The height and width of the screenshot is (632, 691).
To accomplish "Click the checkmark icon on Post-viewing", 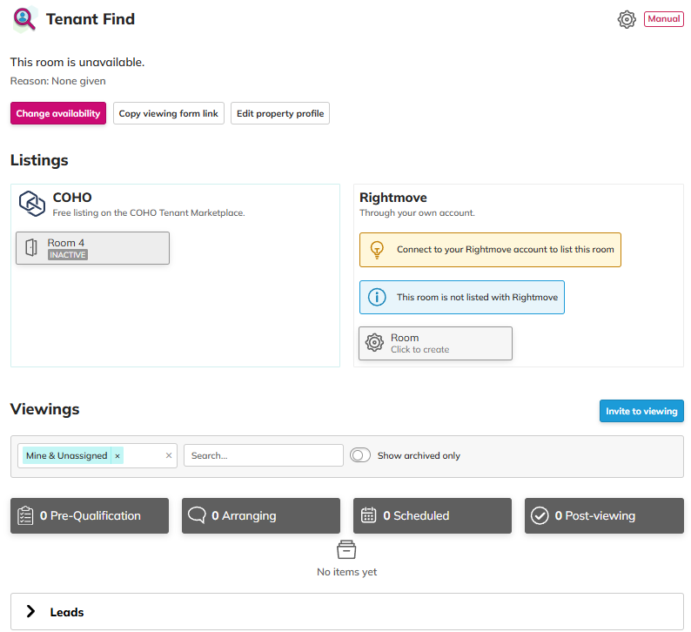I will (x=540, y=515).
